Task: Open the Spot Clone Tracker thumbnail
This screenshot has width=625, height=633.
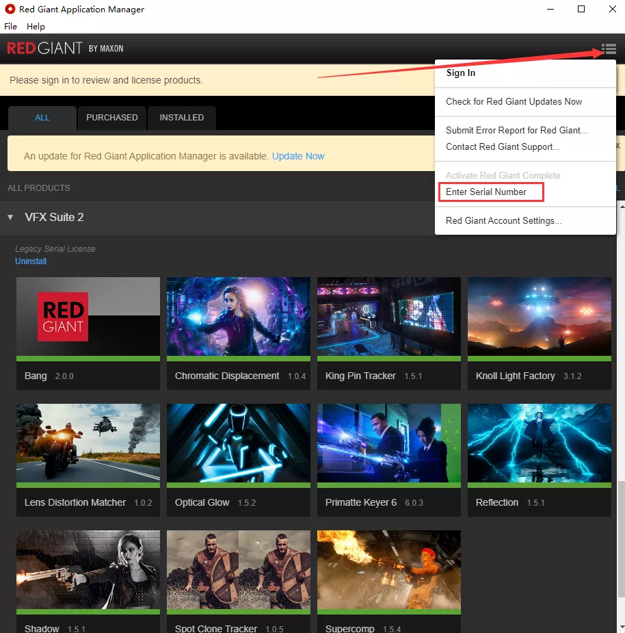Action: coord(239,570)
